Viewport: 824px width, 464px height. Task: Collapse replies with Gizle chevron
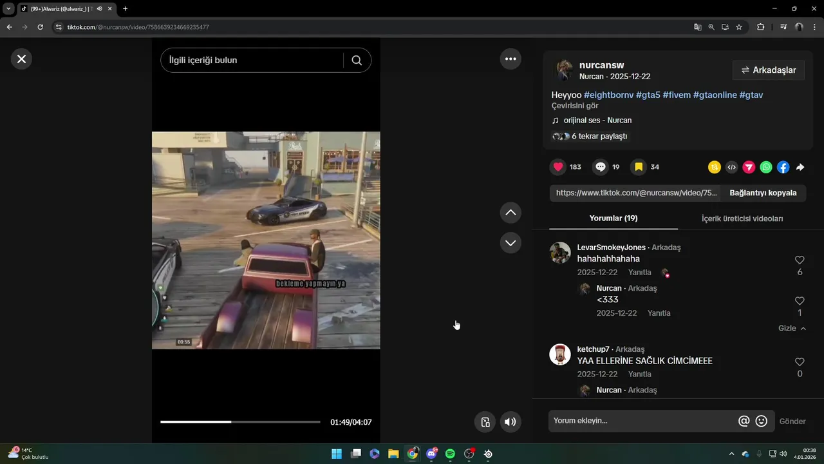coord(792,329)
